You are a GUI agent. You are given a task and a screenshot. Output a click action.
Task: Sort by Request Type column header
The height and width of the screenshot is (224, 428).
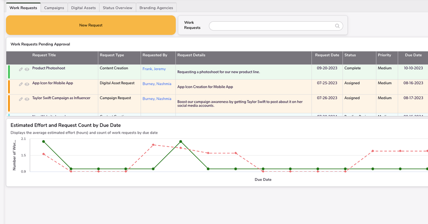112,55
